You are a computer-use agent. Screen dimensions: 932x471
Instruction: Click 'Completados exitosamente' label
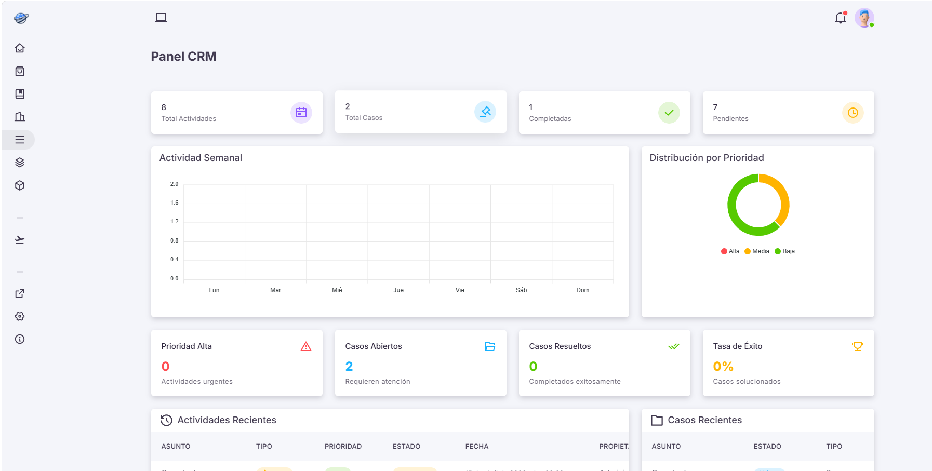(x=575, y=381)
